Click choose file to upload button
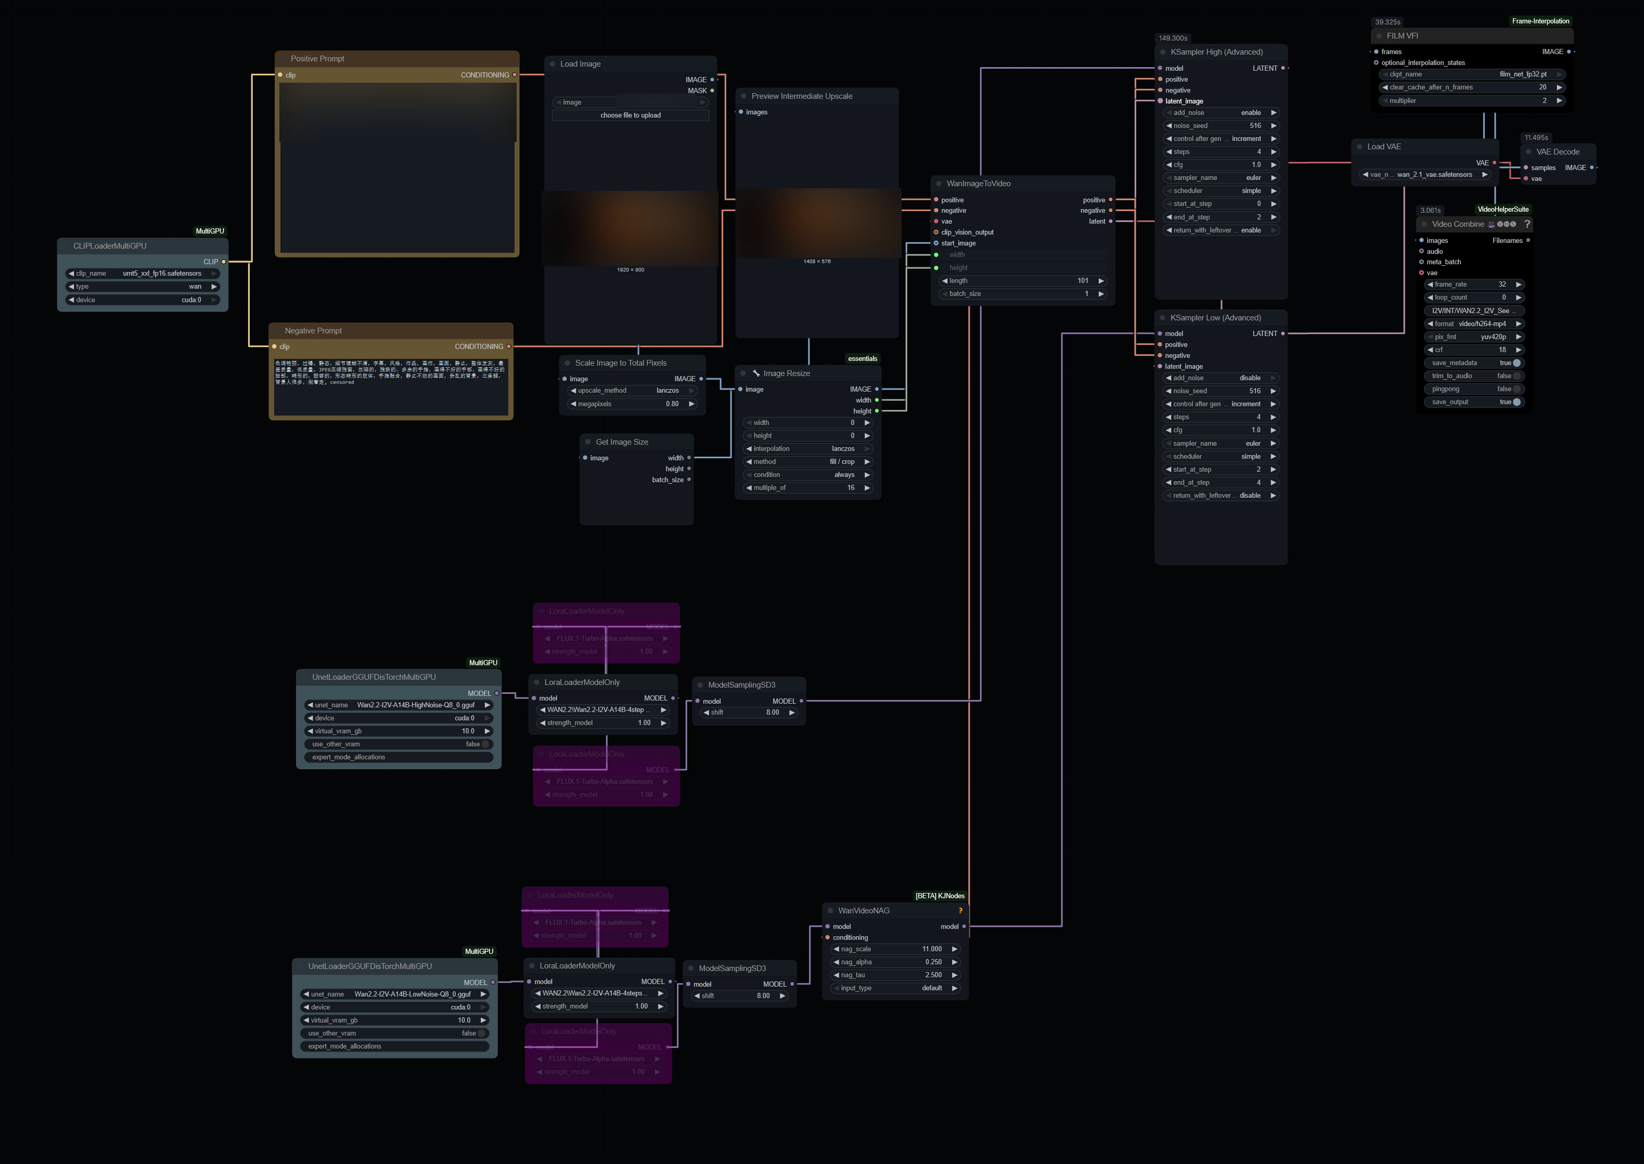This screenshot has width=1644, height=1164. tap(631, 115)
